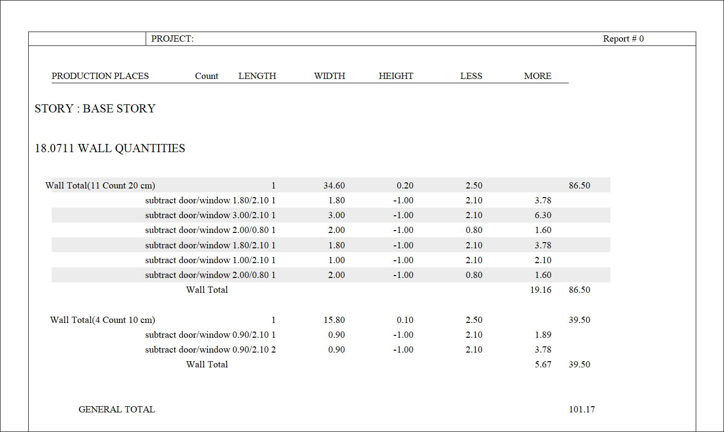
Task: Click the HEIGHT column header
Action: click(396, 76)
